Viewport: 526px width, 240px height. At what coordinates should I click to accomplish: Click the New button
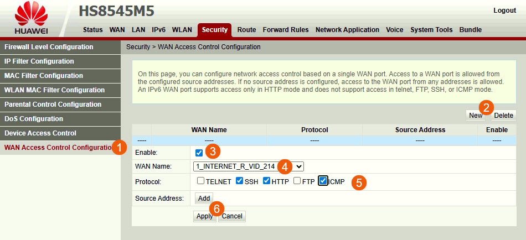coord(475,116)
